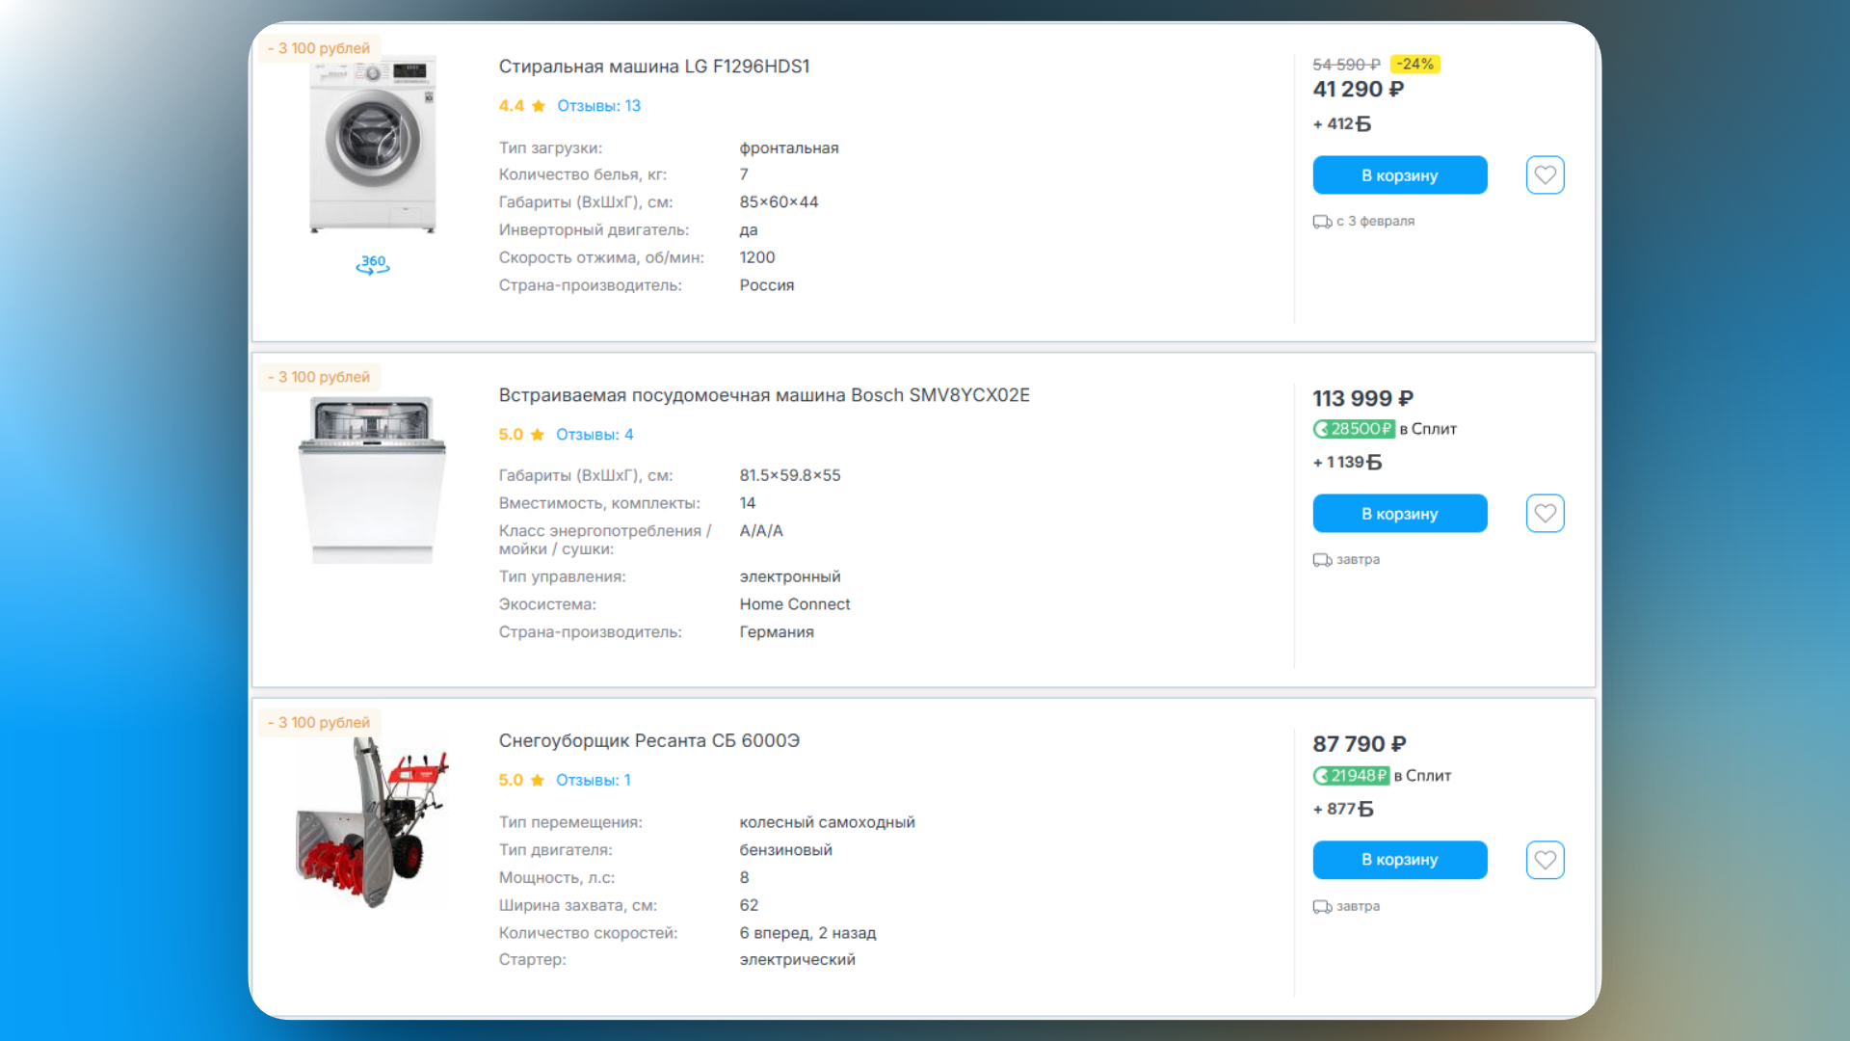Click delivery truck icon for LG washer
Screen dimensions: 1850x1041
[1322, 222]
